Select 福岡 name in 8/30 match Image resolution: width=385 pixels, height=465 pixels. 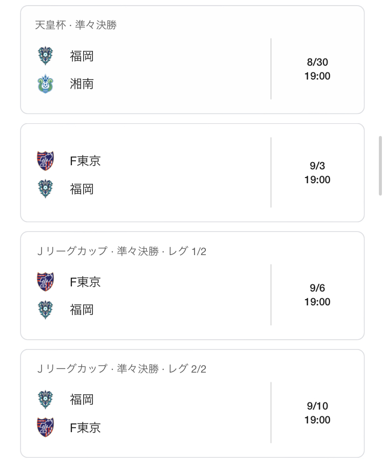(x=82, y=56)
